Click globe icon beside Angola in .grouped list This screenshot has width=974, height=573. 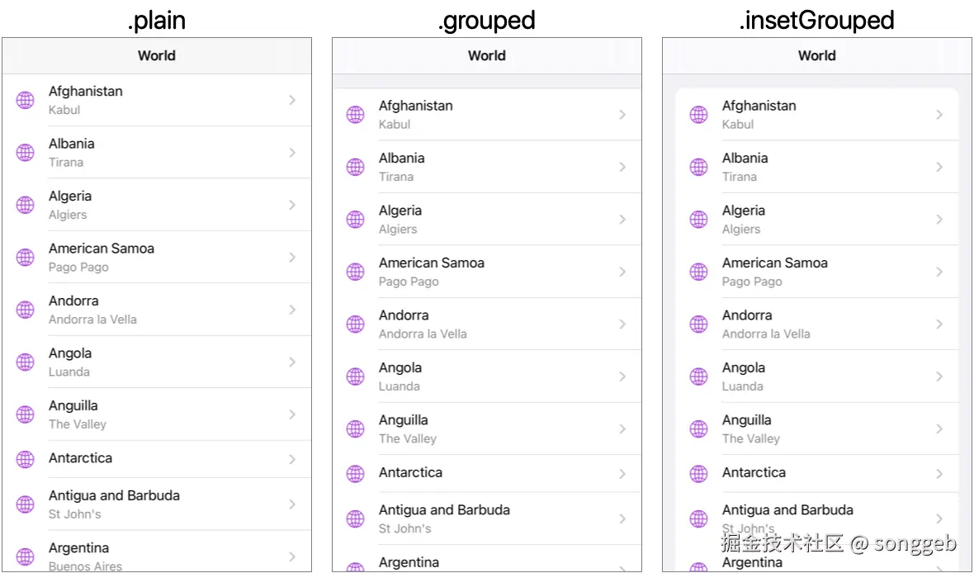pos(356,376)
